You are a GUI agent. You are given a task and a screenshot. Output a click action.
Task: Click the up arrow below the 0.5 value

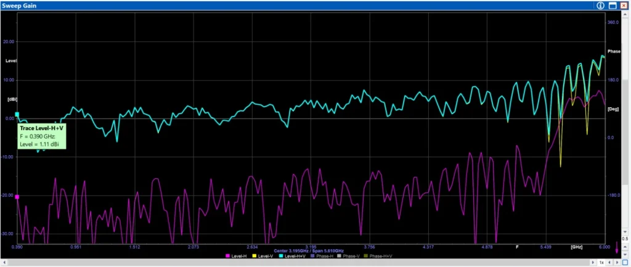[625, 247]
